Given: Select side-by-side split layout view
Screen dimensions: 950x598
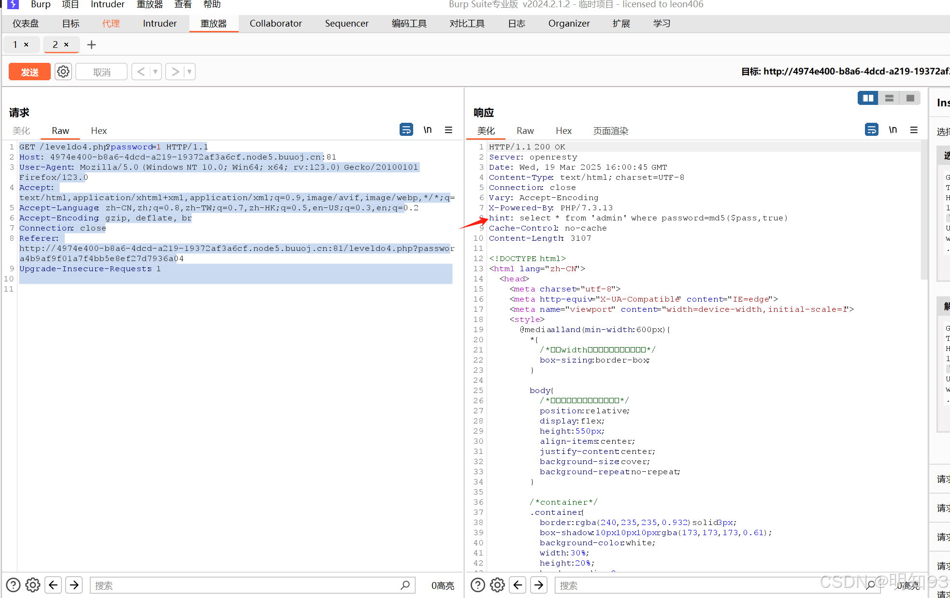Looking at the screenshot, I should click(x=868, y=98).
